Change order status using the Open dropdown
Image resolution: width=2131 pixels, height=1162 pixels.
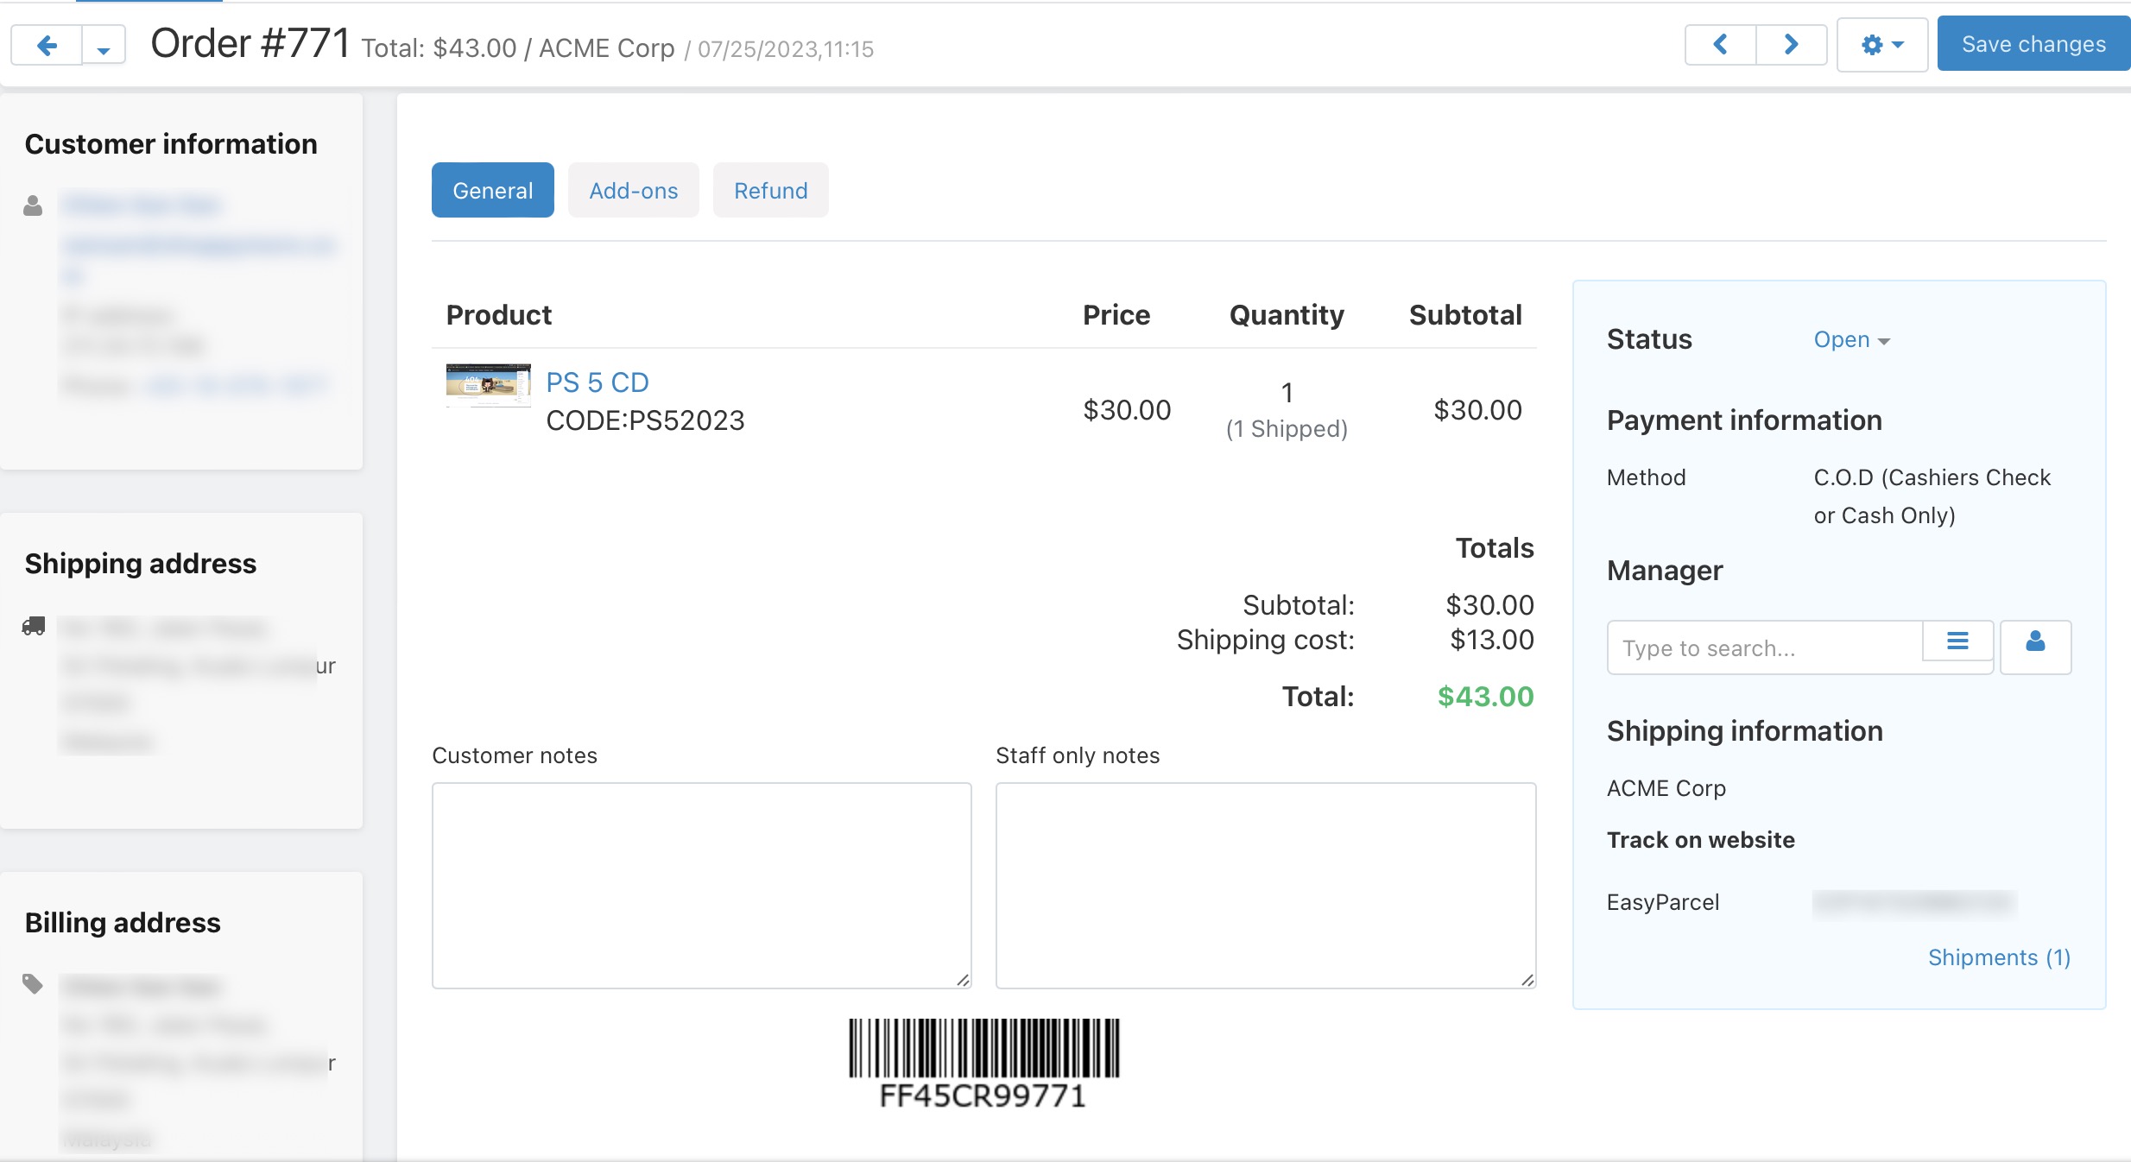(x=1850, y=339)
